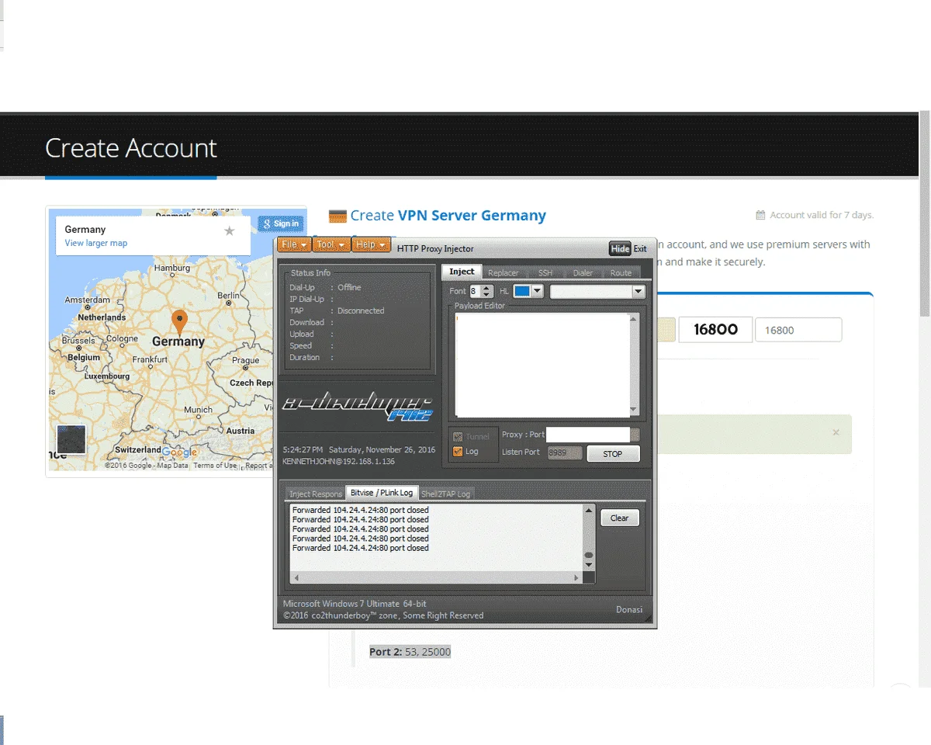Click the Listen Port field showing 8989
This screenshot has height=745, width=931.
pos(565,452)
